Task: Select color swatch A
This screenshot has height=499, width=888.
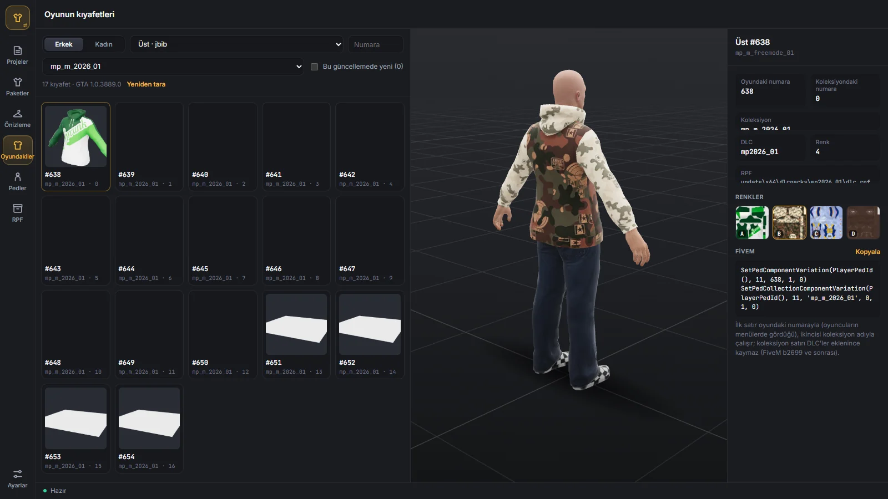Action: pyautogui.click(x=752, y=222)
